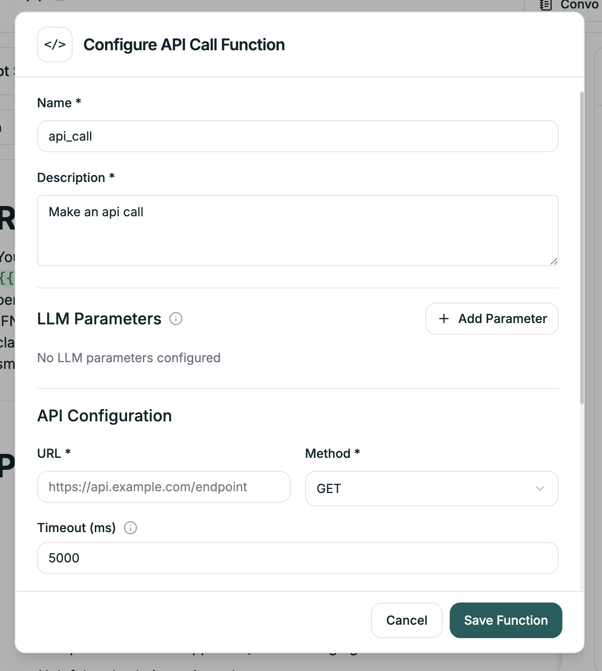
Task: Focus the Name field containing api_call
Action: [297, 136]
